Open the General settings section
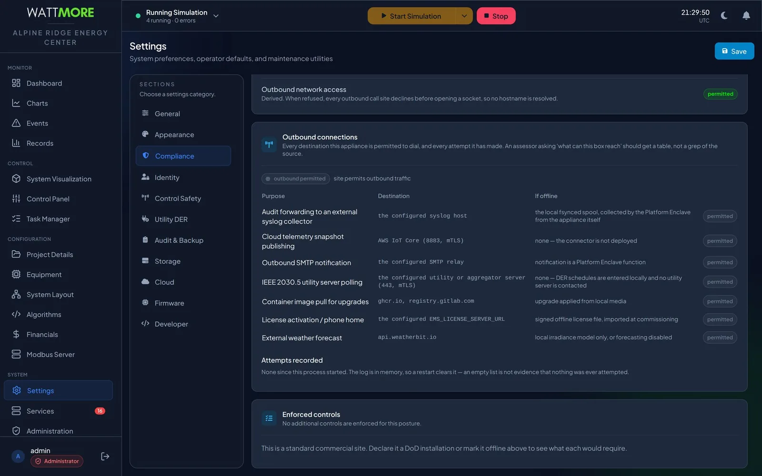This screenshot has width=762, height=476. 183,114
